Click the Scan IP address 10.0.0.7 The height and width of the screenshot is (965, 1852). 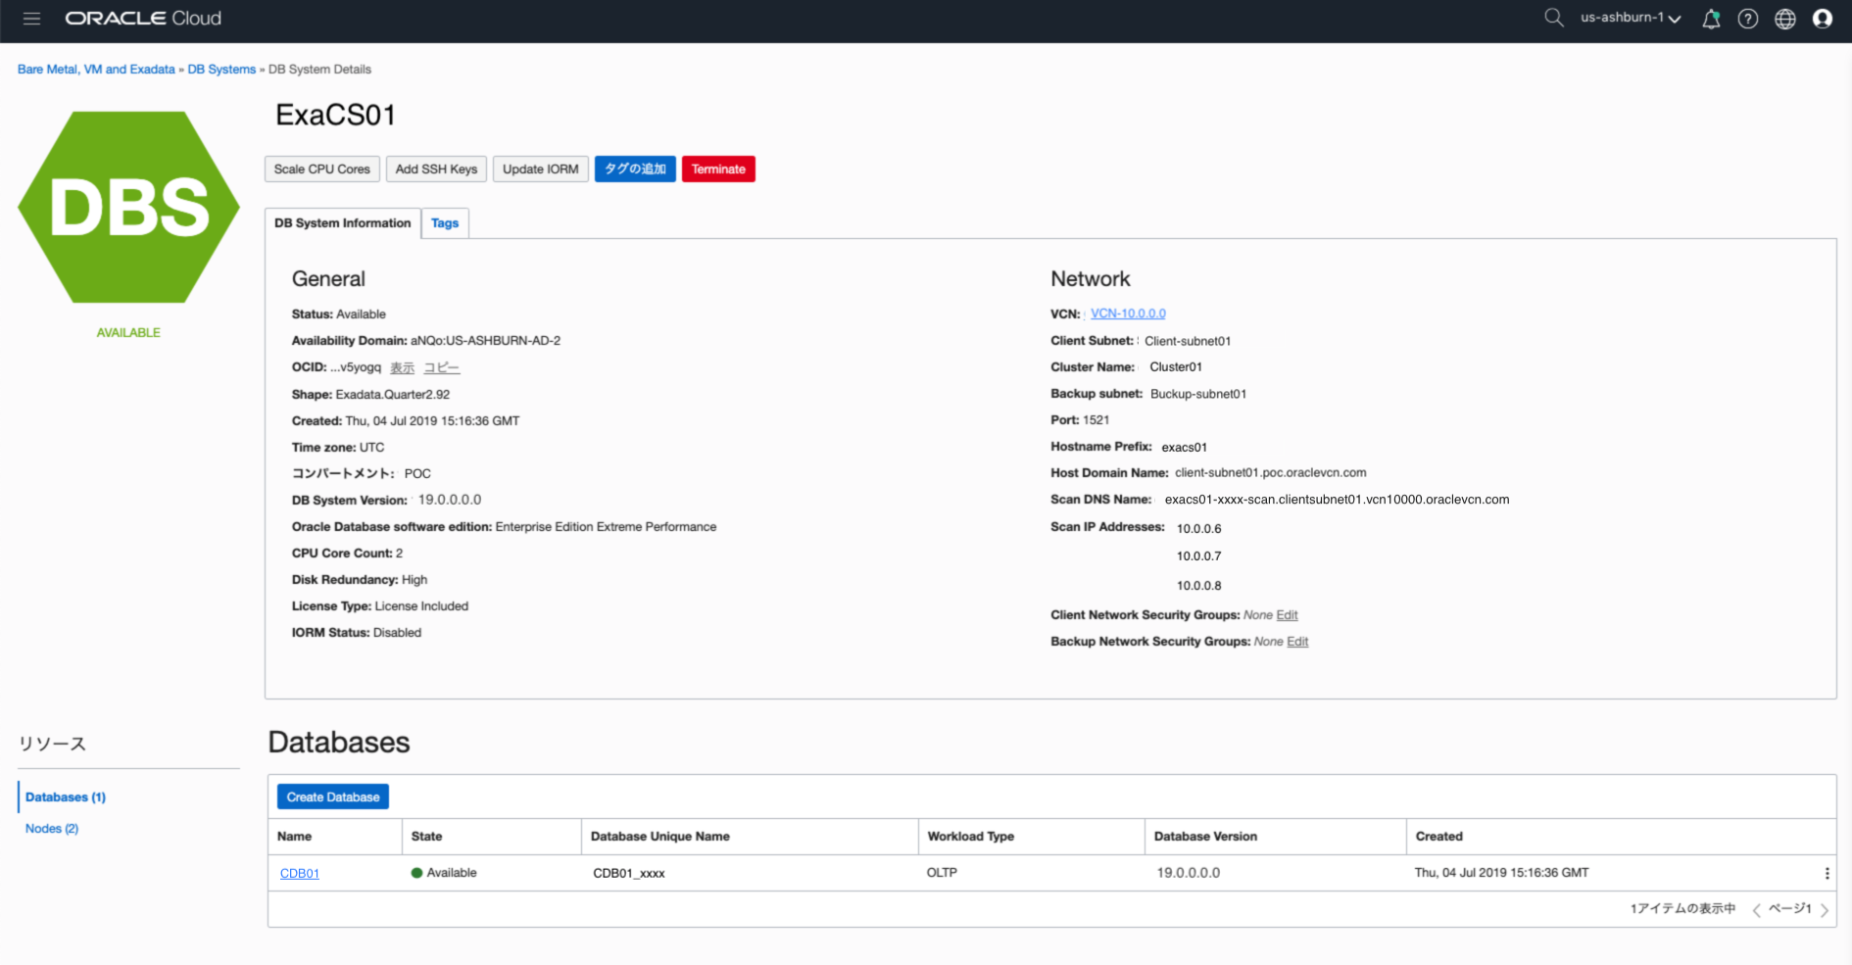pyautogui.click(x=1198, y=556)
